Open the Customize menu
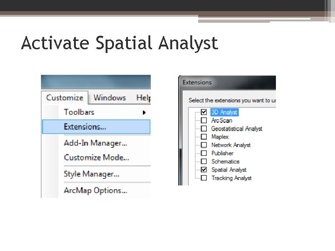Screen dimensions: 335x251 click(x=65, y=98)
